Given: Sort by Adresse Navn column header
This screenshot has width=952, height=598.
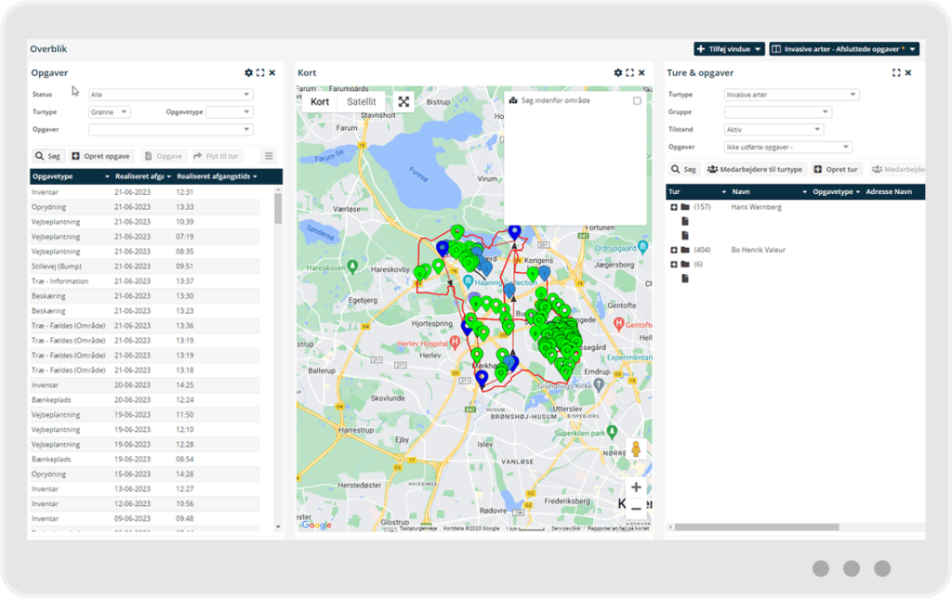Looking at the screenshot, I should pos(889,191).
